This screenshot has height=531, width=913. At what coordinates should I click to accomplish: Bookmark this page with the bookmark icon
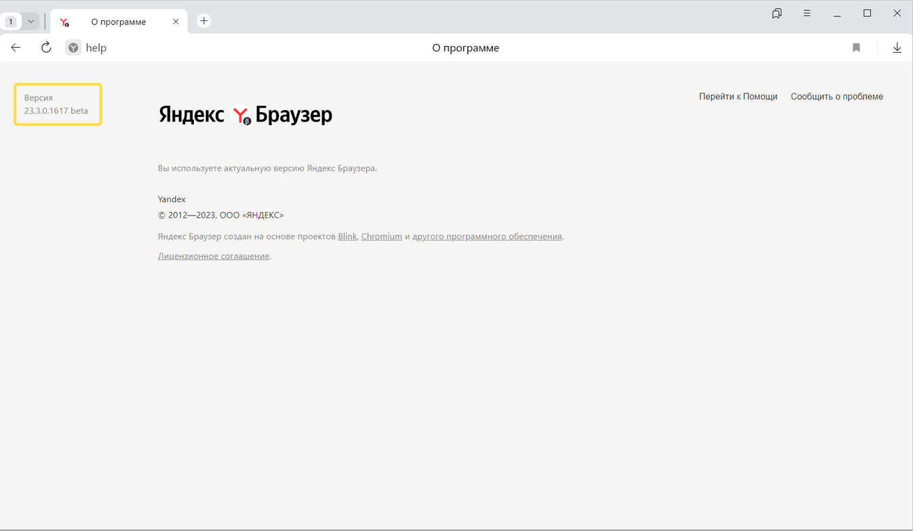(856, 47)
